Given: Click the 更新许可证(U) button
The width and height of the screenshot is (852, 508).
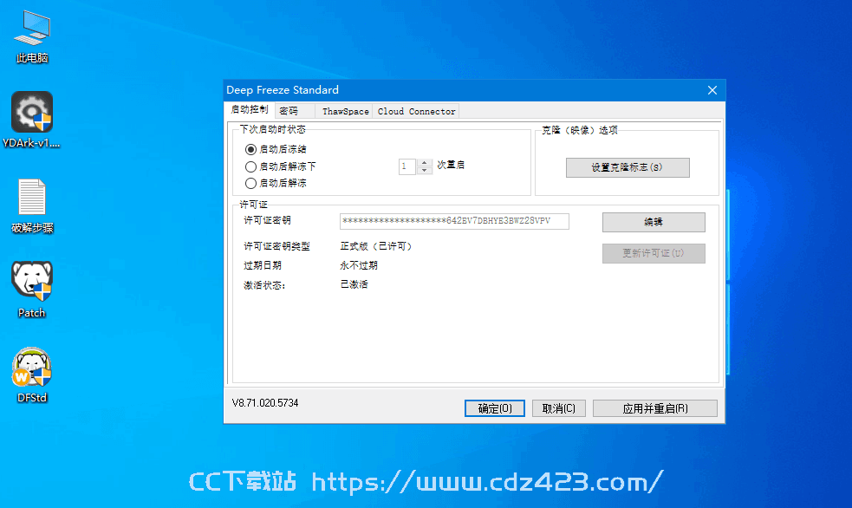Looking at the screenshot, I should [x=654, y=253].
